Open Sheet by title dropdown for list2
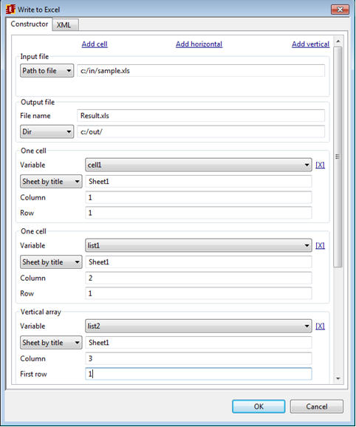 pos(51,343)
